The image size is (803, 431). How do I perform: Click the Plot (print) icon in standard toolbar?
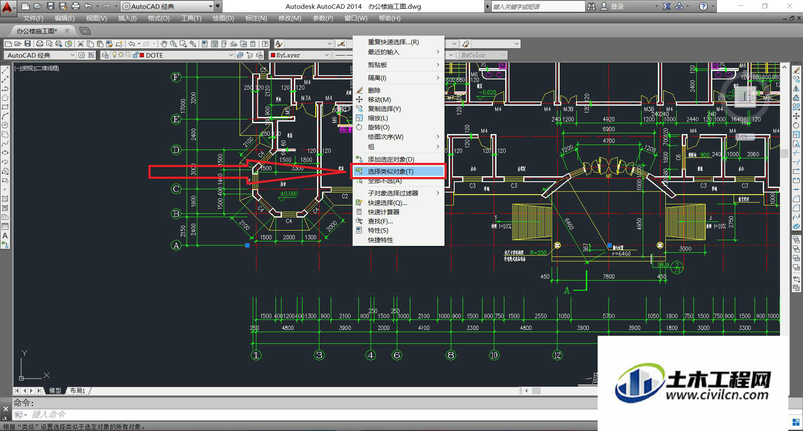tap(39, 43)
